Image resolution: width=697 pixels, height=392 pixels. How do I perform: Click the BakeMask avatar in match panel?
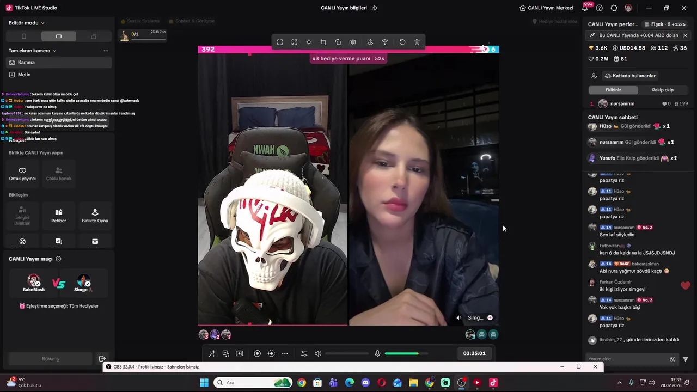34,281
